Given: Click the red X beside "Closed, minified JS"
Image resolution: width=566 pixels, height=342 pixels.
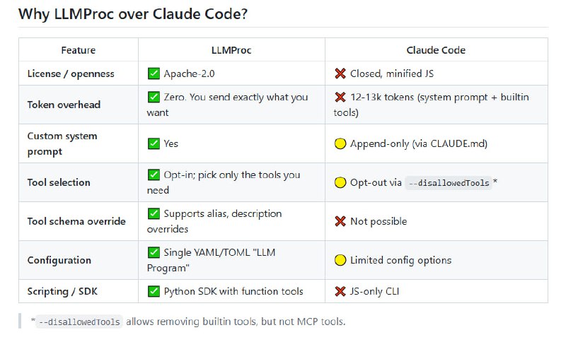Looking at the screenshot, I should click(x=340, y=73).
